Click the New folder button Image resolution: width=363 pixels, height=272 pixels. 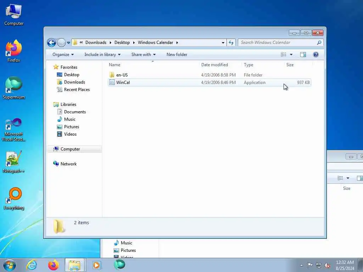tap(177, 55)
